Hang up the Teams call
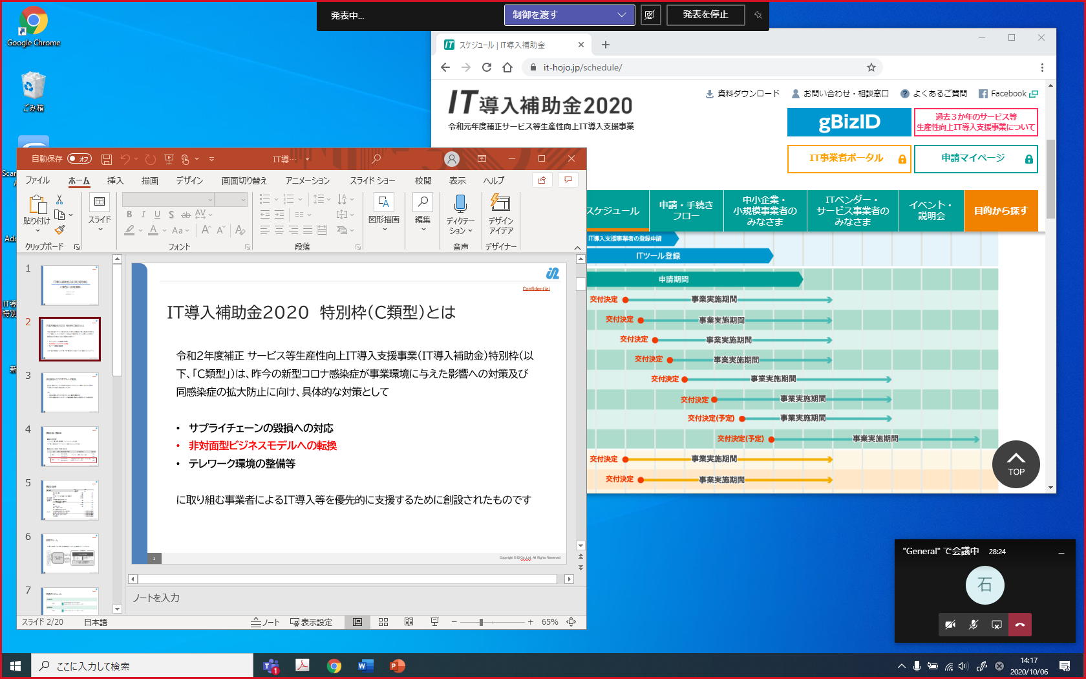The image size is (1086, 679). pos(1020,625)
